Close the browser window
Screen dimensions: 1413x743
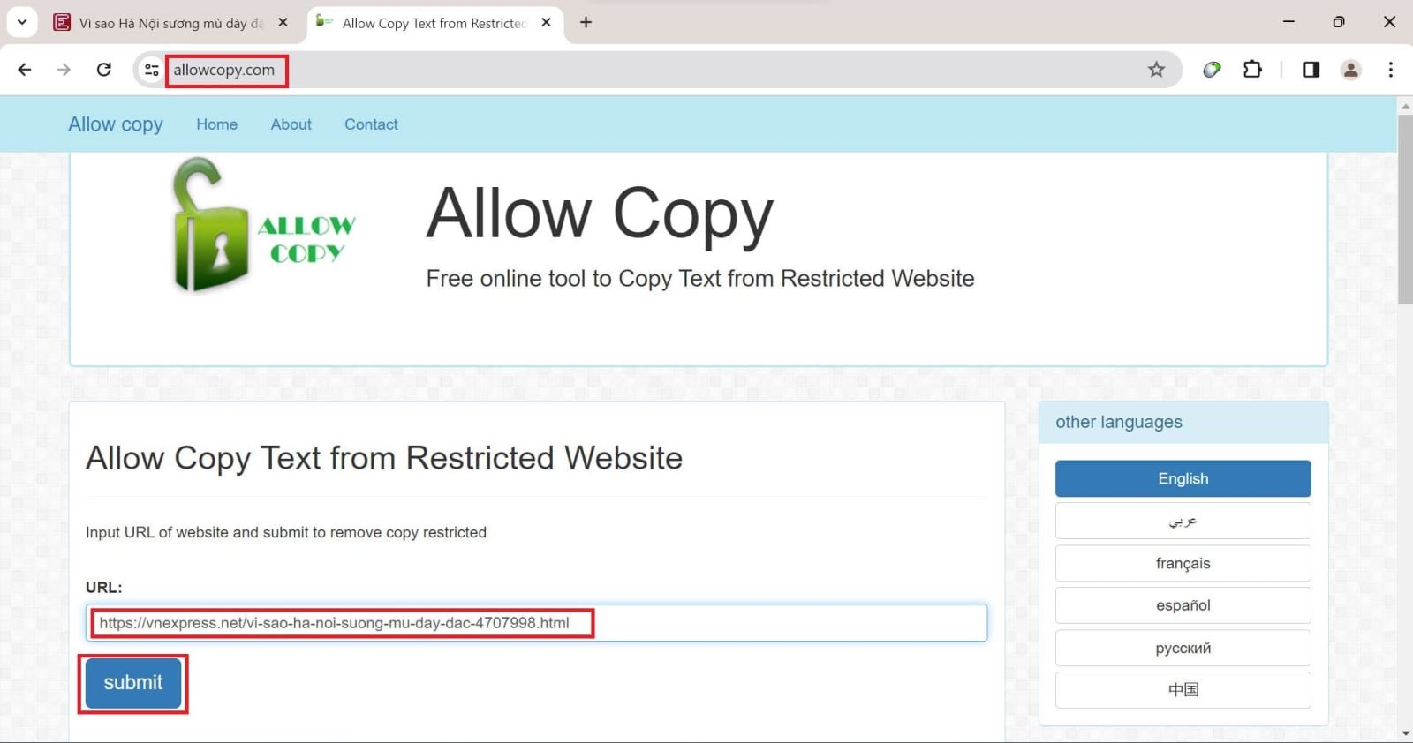[1389, 22]
